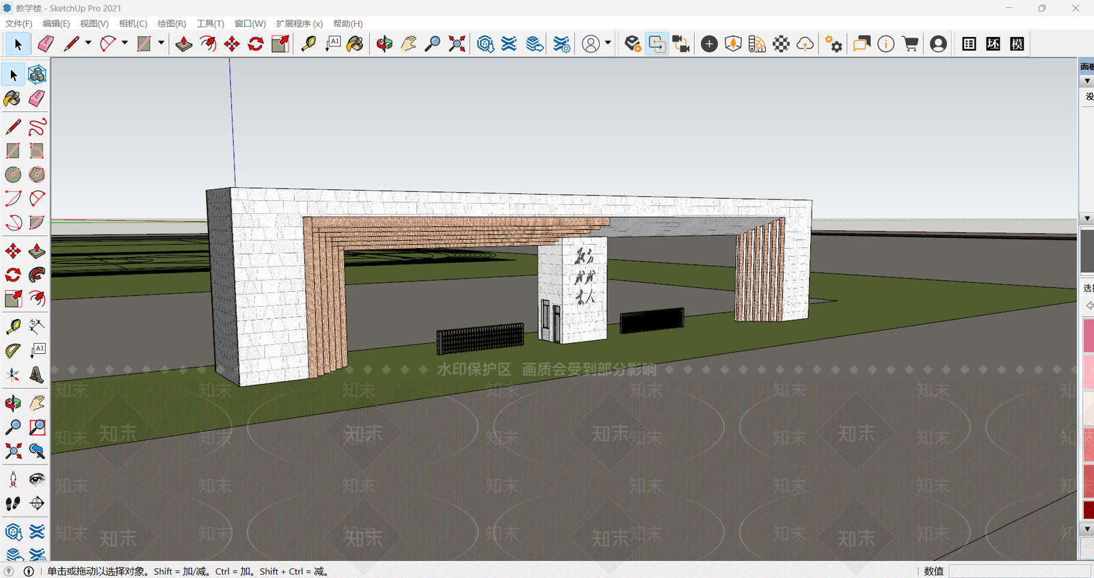Viewport: 1094px width, 578px height.
Task: Open the 扩展程序(x) menu
Action: pos(299,23)
